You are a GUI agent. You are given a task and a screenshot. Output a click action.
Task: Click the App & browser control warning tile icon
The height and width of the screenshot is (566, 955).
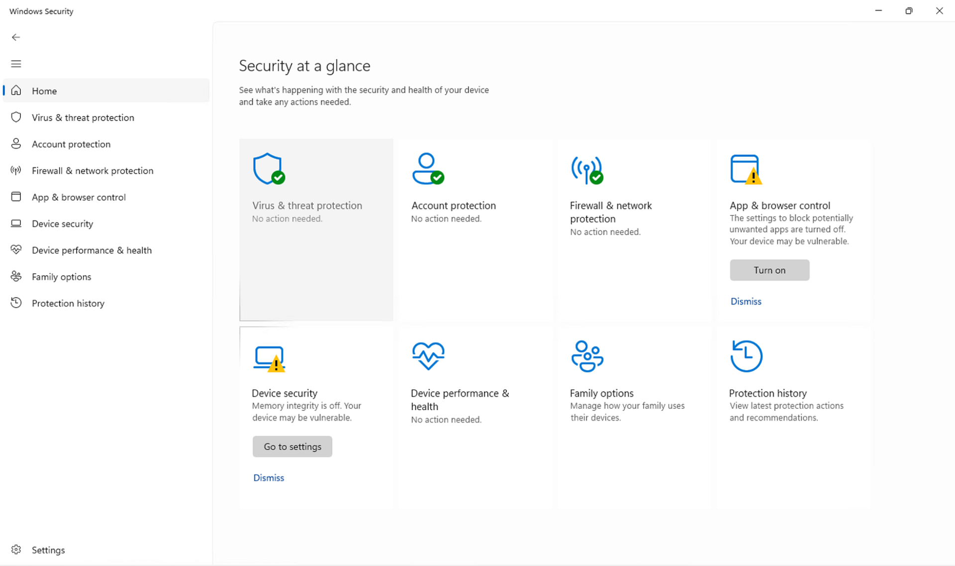tap(746, 169)
